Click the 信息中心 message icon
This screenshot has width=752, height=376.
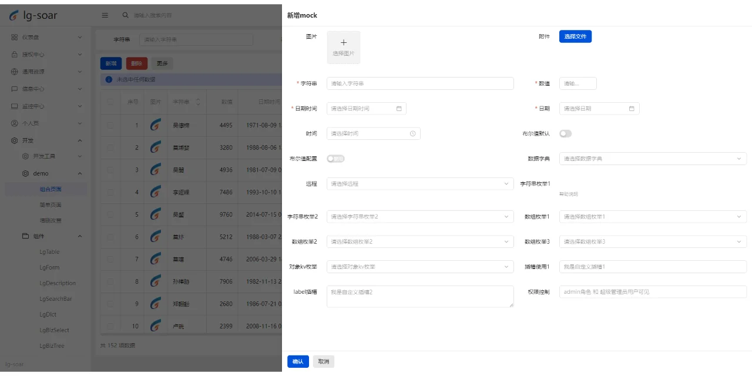(15, 89)
